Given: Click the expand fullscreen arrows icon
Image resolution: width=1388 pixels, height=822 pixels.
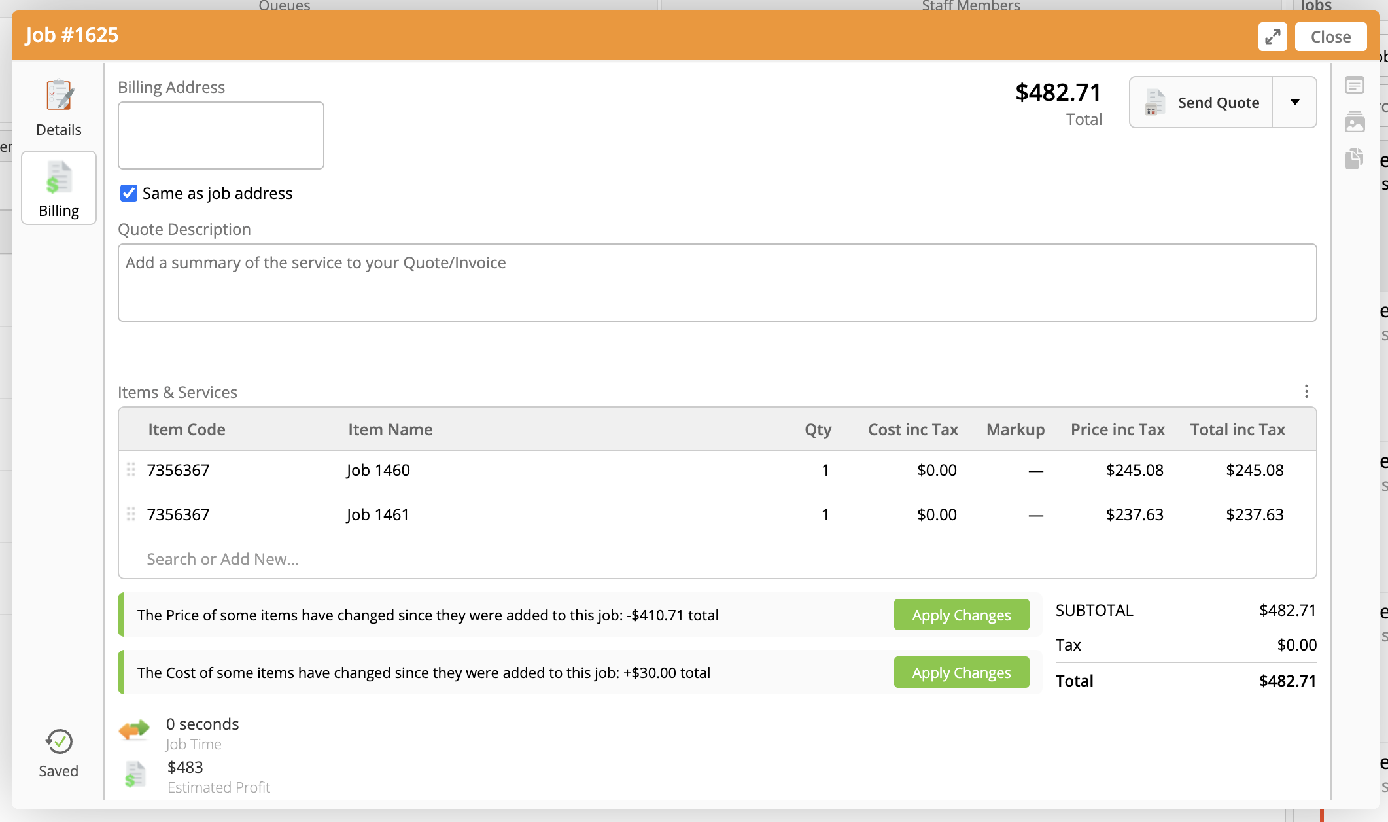Looking at the screenshot, I should coord(1272,37).
